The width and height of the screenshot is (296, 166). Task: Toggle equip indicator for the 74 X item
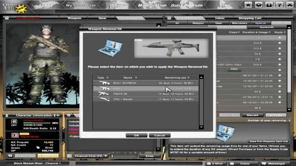pos(279,53)
